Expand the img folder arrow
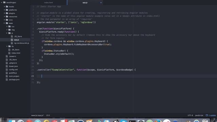The height and width of the screenshot is (122, 217). 7,30
